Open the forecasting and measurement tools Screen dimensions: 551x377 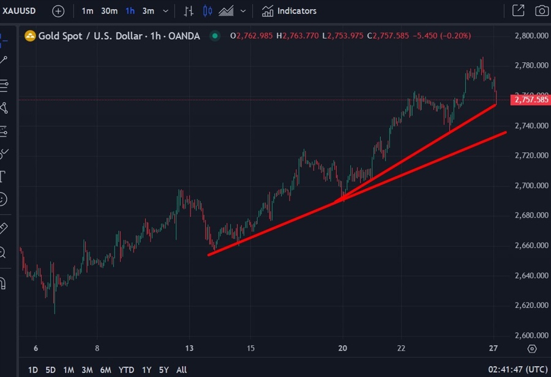tap(4, 131)
